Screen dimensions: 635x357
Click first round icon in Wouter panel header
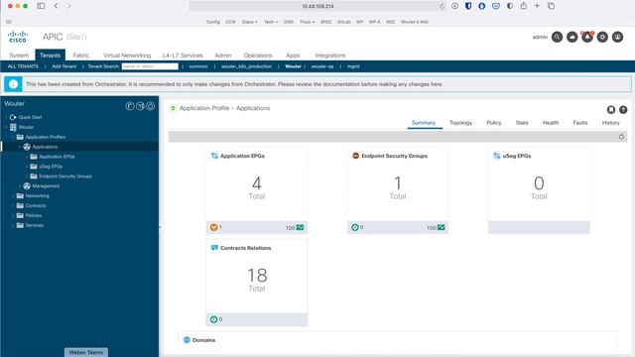130,106
